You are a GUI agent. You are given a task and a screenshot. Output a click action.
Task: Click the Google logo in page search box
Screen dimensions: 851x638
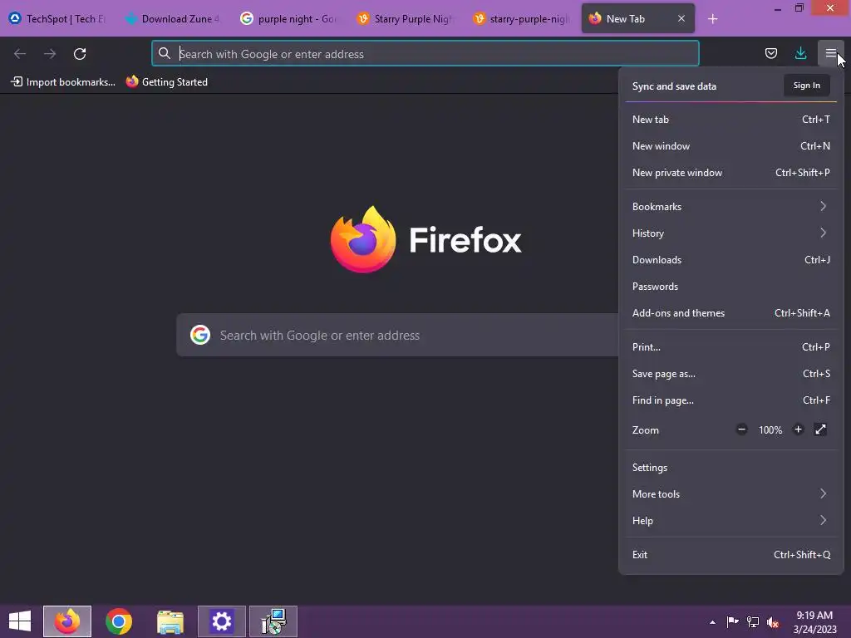[200, 335]
